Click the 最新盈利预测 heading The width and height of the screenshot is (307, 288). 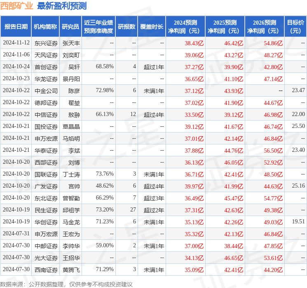(x=62, y=6)
